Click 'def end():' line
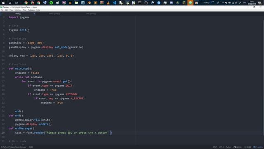264x149 pixels. point(16,115)
